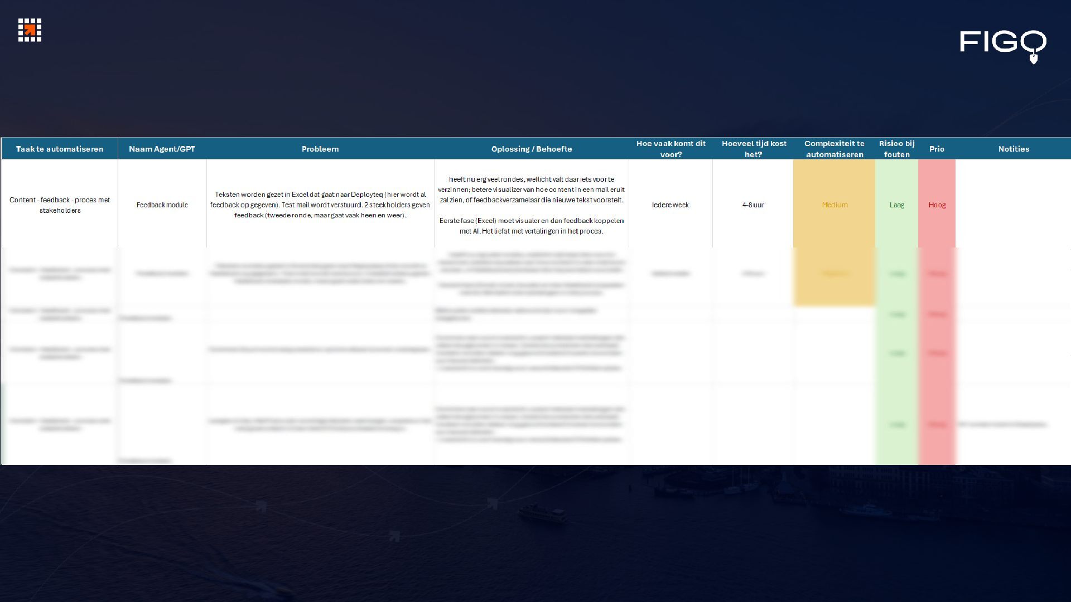Image resolution: width=1071 pixels, height=602 pixels.
Task: Click the orange grid logo icon
Action: pos(30,30)
